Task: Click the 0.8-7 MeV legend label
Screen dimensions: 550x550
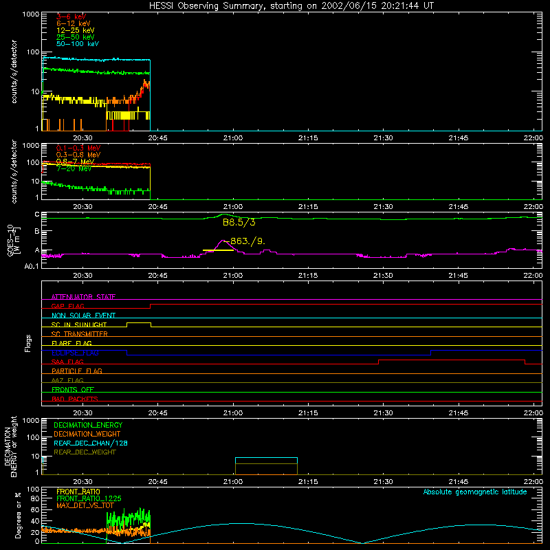Action: [x=76, y=162]
